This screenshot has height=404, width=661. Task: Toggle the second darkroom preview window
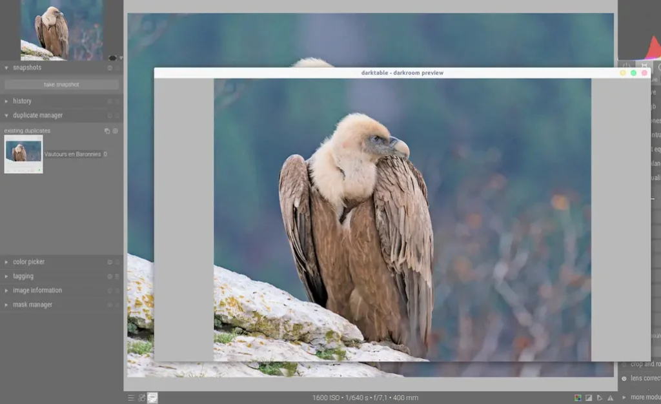pyautogui.click(x=152, y=398)
